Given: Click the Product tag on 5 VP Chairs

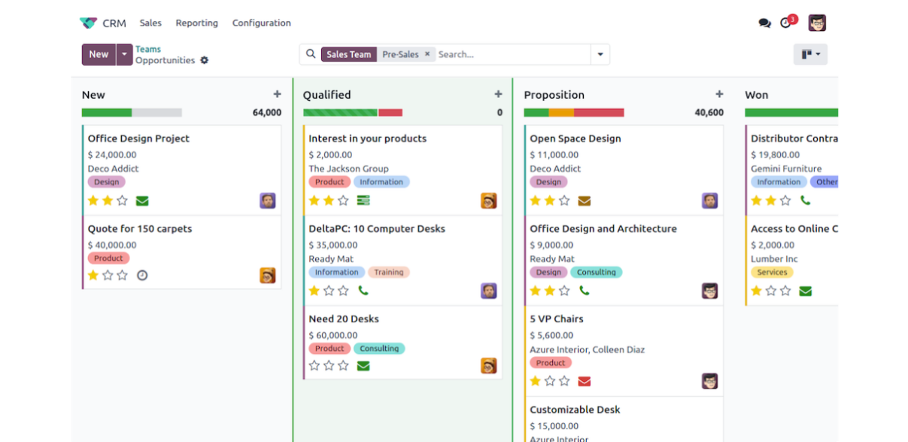Looking at the screenshot, I should pyautogui.click(x=551, y=363).
